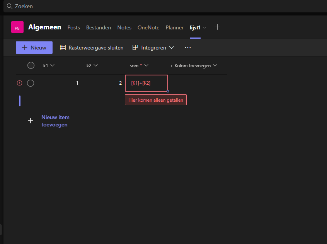Screen dimensions: 327x244
Task: Open the more options ellipsis menu
Action: 188,48
